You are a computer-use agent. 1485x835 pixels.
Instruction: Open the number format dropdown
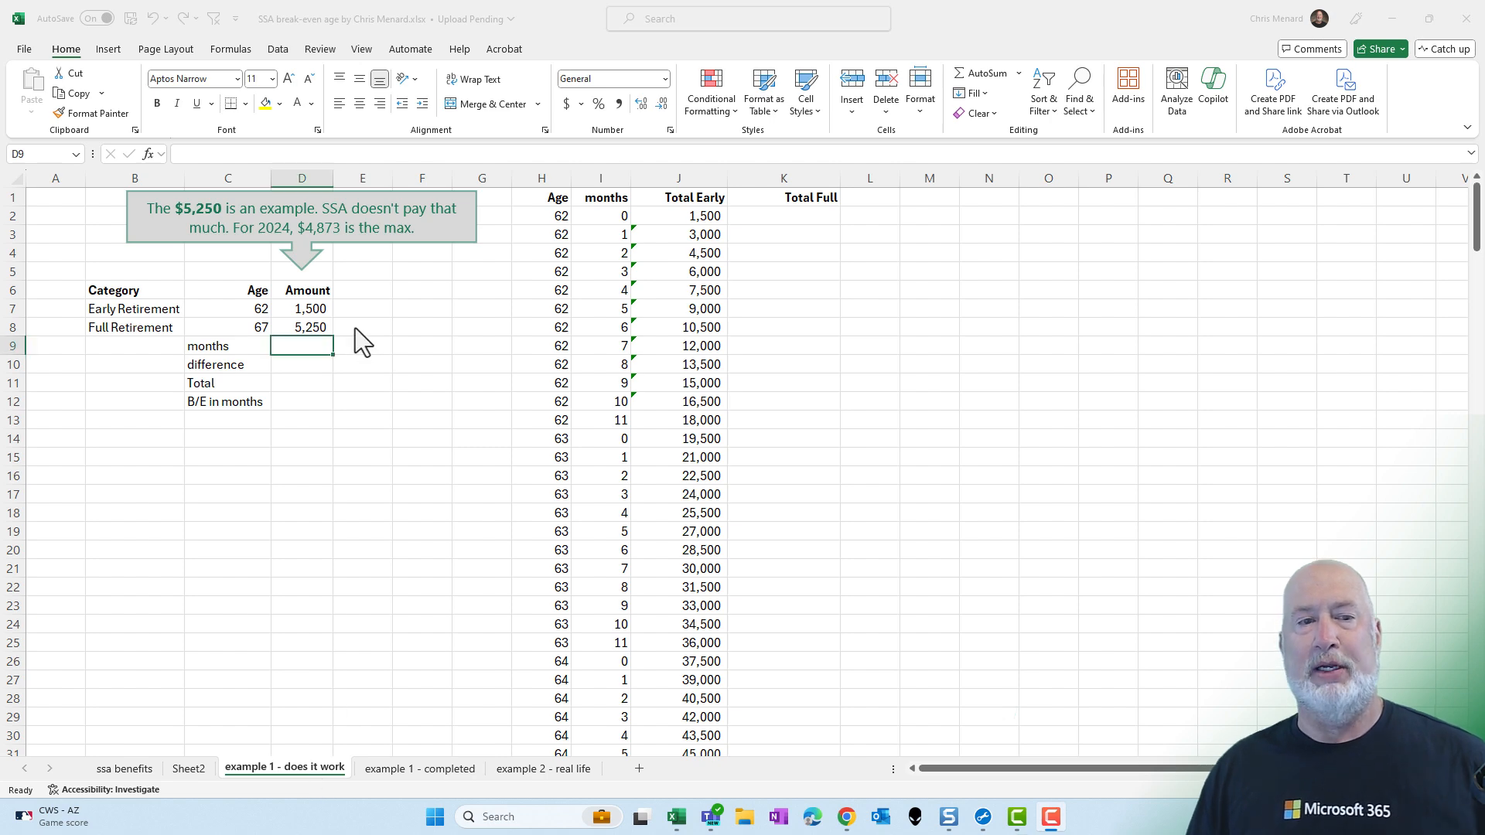coord(664,78)
